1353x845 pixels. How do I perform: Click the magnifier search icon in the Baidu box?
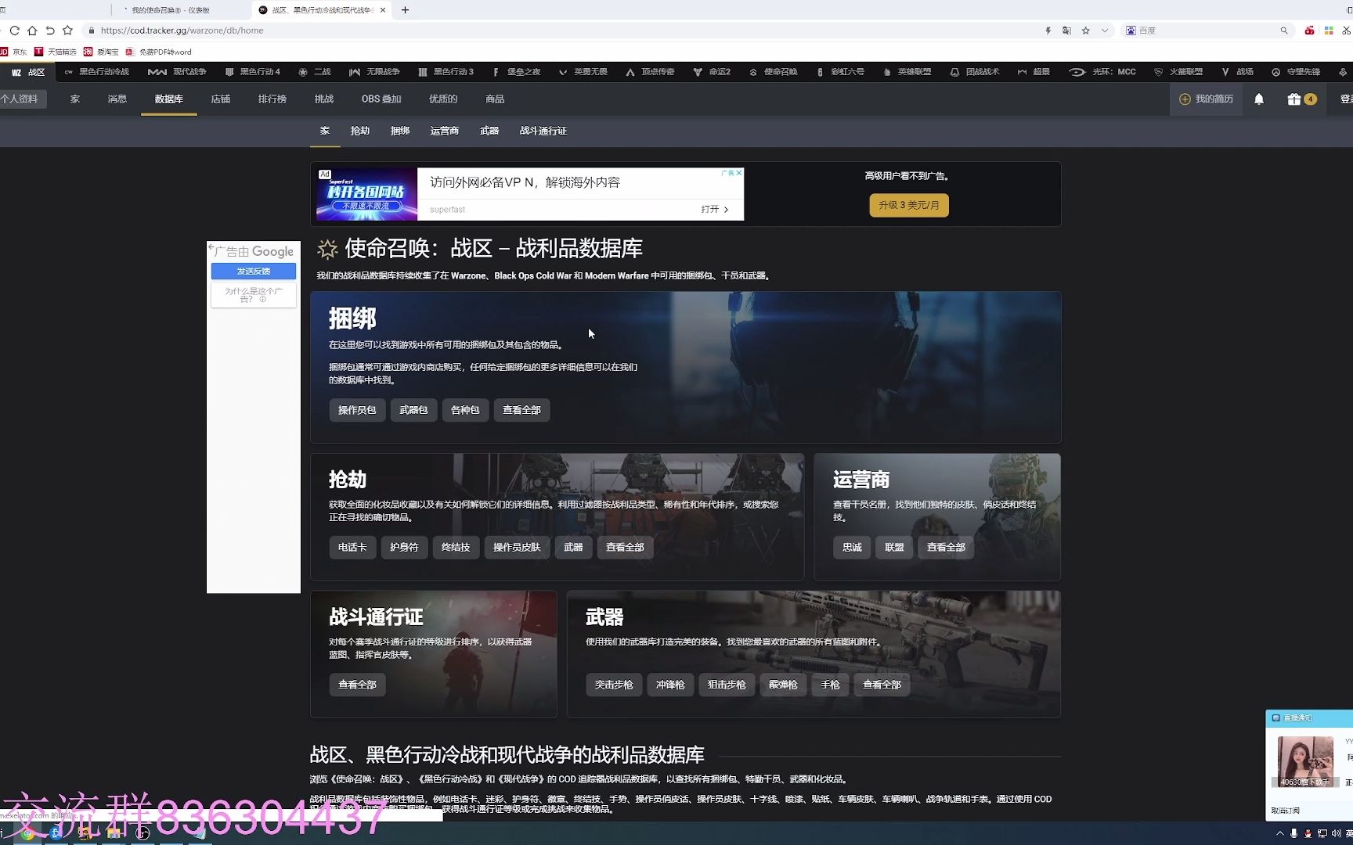(x=1284, y=31)
